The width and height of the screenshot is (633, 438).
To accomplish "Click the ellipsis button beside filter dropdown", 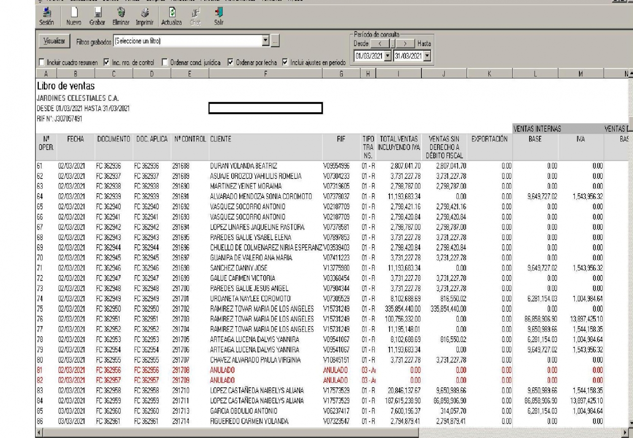I will pyautogui.click(x=275, y=41).
